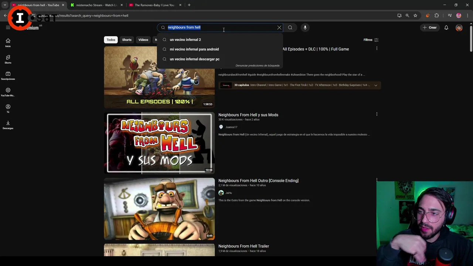
Task: Open YouTube Inicio in sidebar
Action: click(x=8, y=43)
